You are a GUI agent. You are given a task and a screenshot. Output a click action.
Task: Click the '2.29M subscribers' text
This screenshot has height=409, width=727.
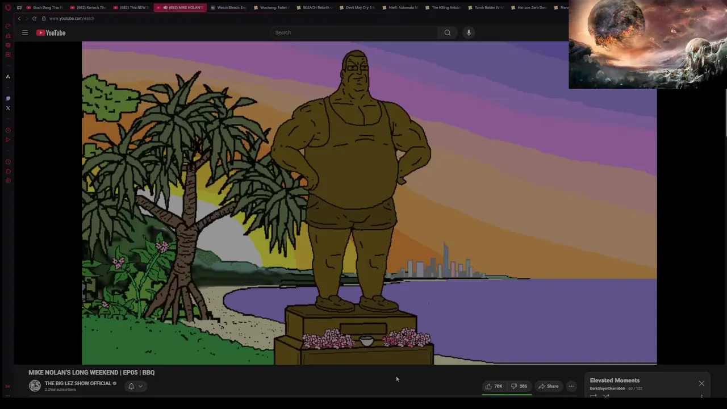point(60,390)
